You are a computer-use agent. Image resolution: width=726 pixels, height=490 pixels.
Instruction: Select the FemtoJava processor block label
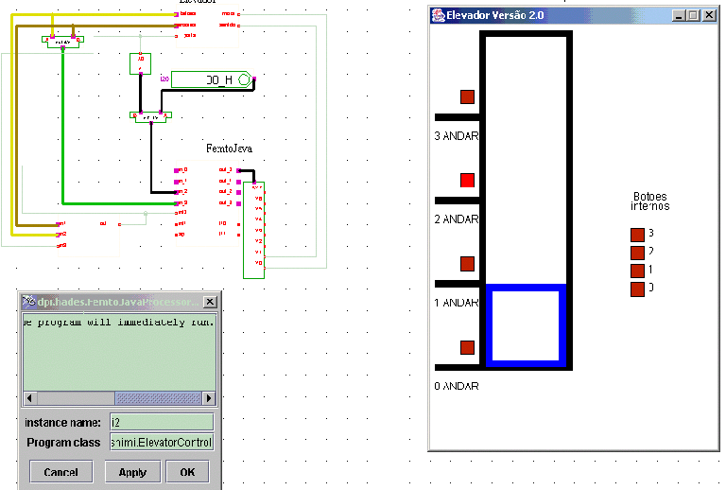point(229,149)
